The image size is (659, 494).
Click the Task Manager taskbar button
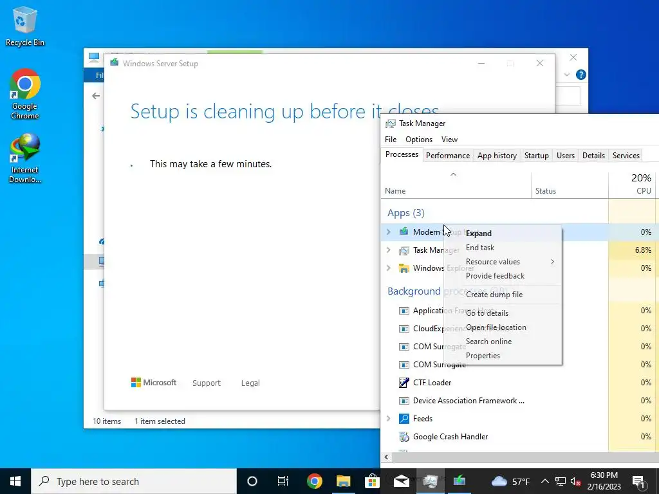[431, 481]
